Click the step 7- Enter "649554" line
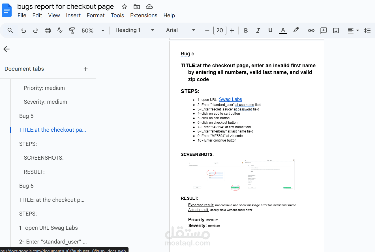 [224, 127]
